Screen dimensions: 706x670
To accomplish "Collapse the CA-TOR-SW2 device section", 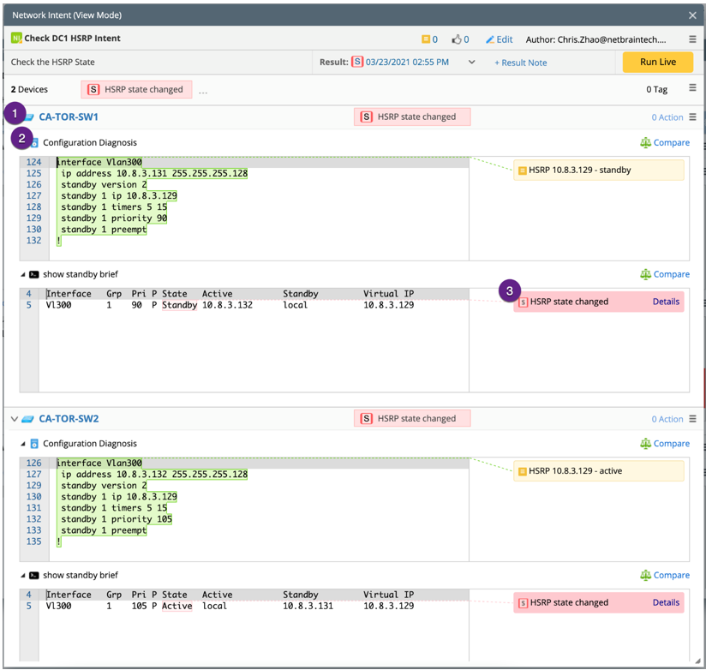I will (x=14, y=419).
